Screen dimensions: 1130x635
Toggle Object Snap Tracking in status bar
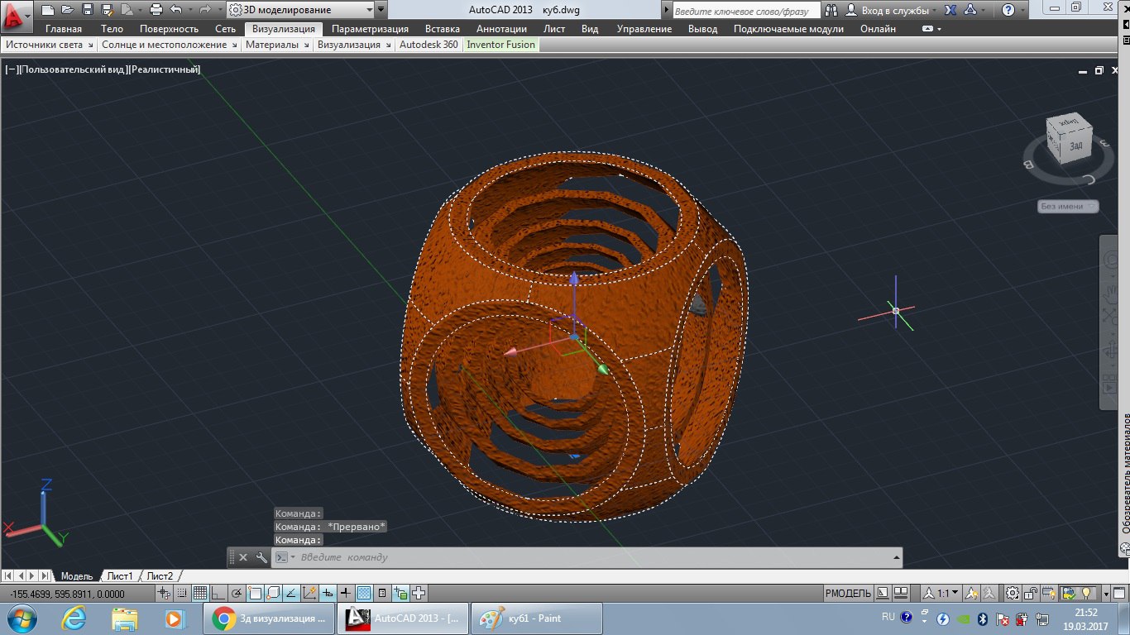coord(290,593)
